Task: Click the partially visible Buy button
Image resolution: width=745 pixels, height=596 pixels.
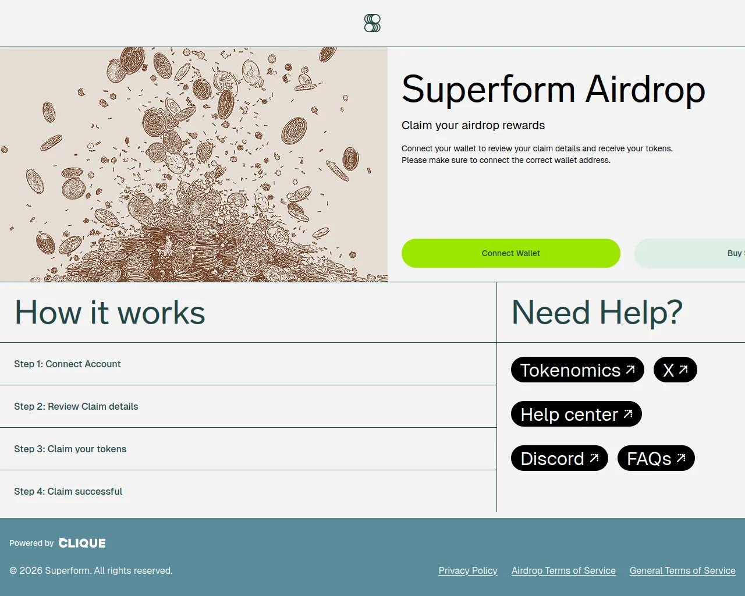Action: (x=690, y=253)
